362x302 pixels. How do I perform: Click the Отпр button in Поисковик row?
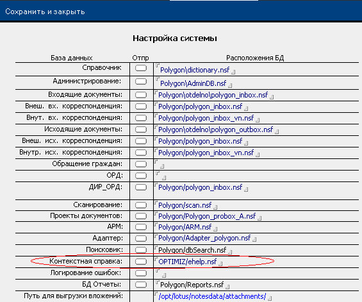tap(141, 250)
